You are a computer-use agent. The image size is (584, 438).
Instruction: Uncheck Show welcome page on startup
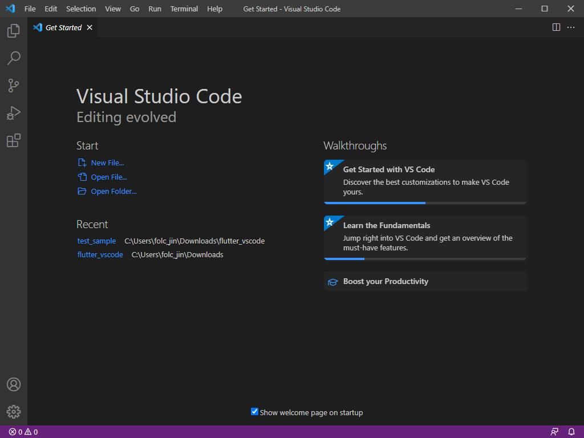pos(254,412)
